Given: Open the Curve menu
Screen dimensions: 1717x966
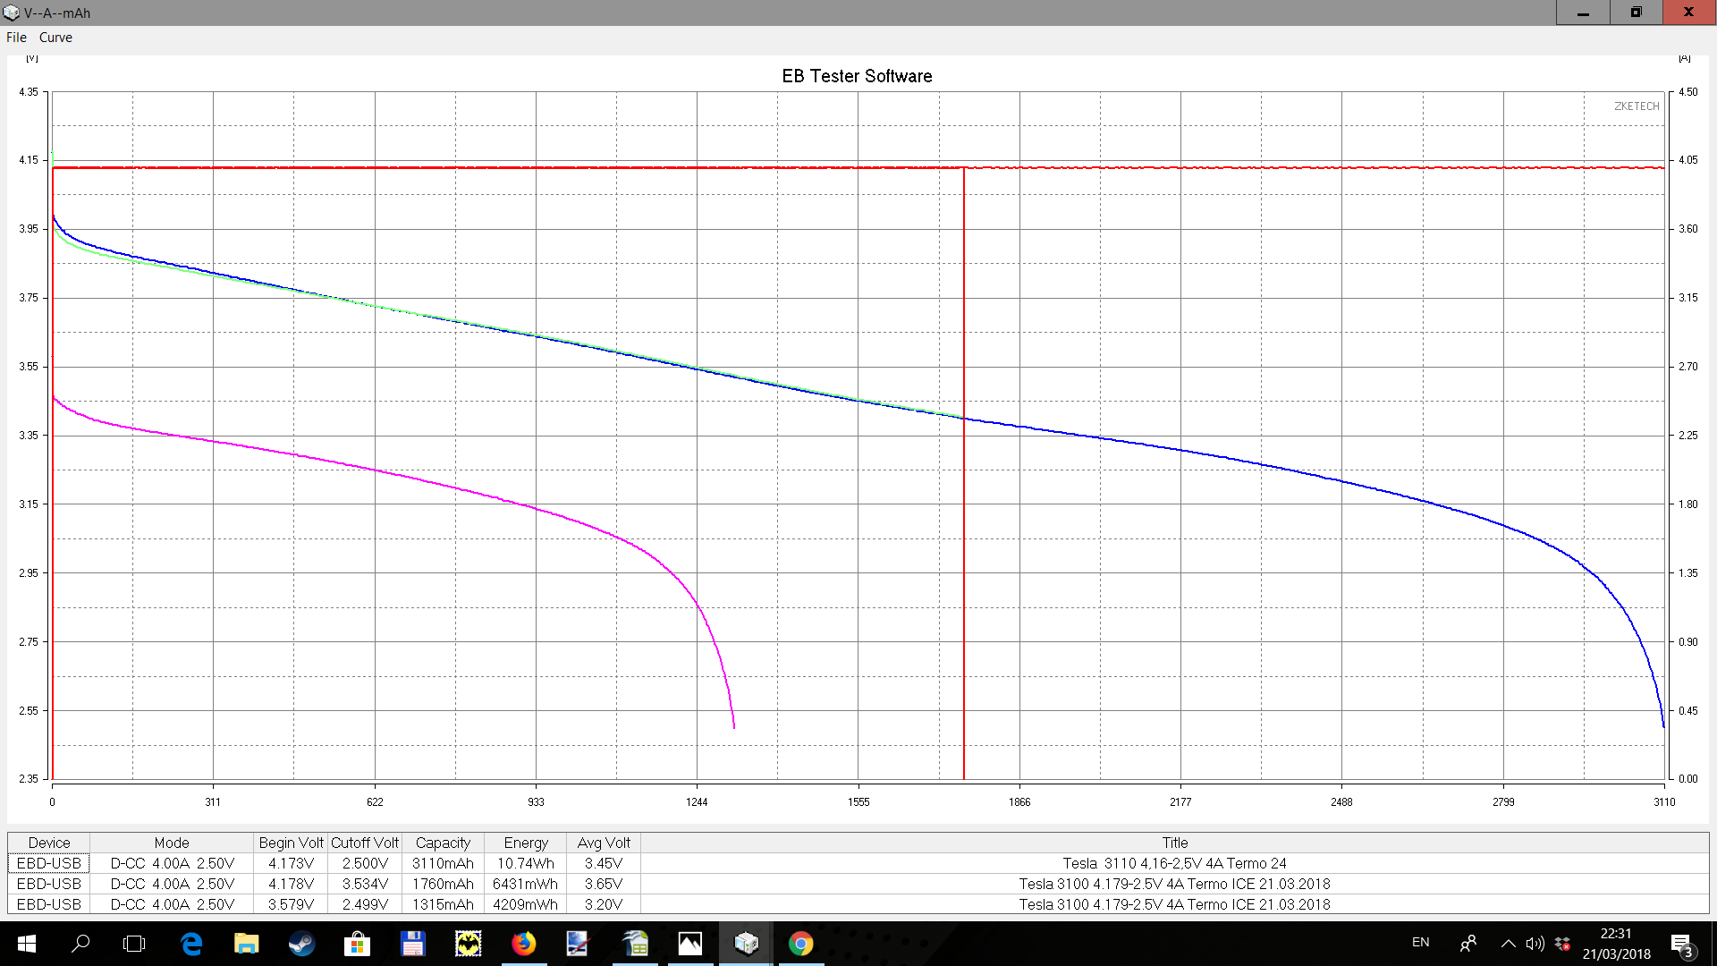Looking at the screenshot, I should tap(55, 38).
